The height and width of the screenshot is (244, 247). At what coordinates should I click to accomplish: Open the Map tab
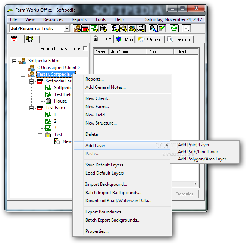tap(124, 39)
